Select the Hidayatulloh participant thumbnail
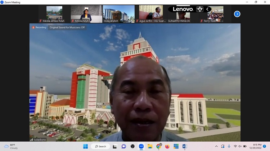Image resolution: width=270 pixels, height=151 pixels. click(118, 14)
